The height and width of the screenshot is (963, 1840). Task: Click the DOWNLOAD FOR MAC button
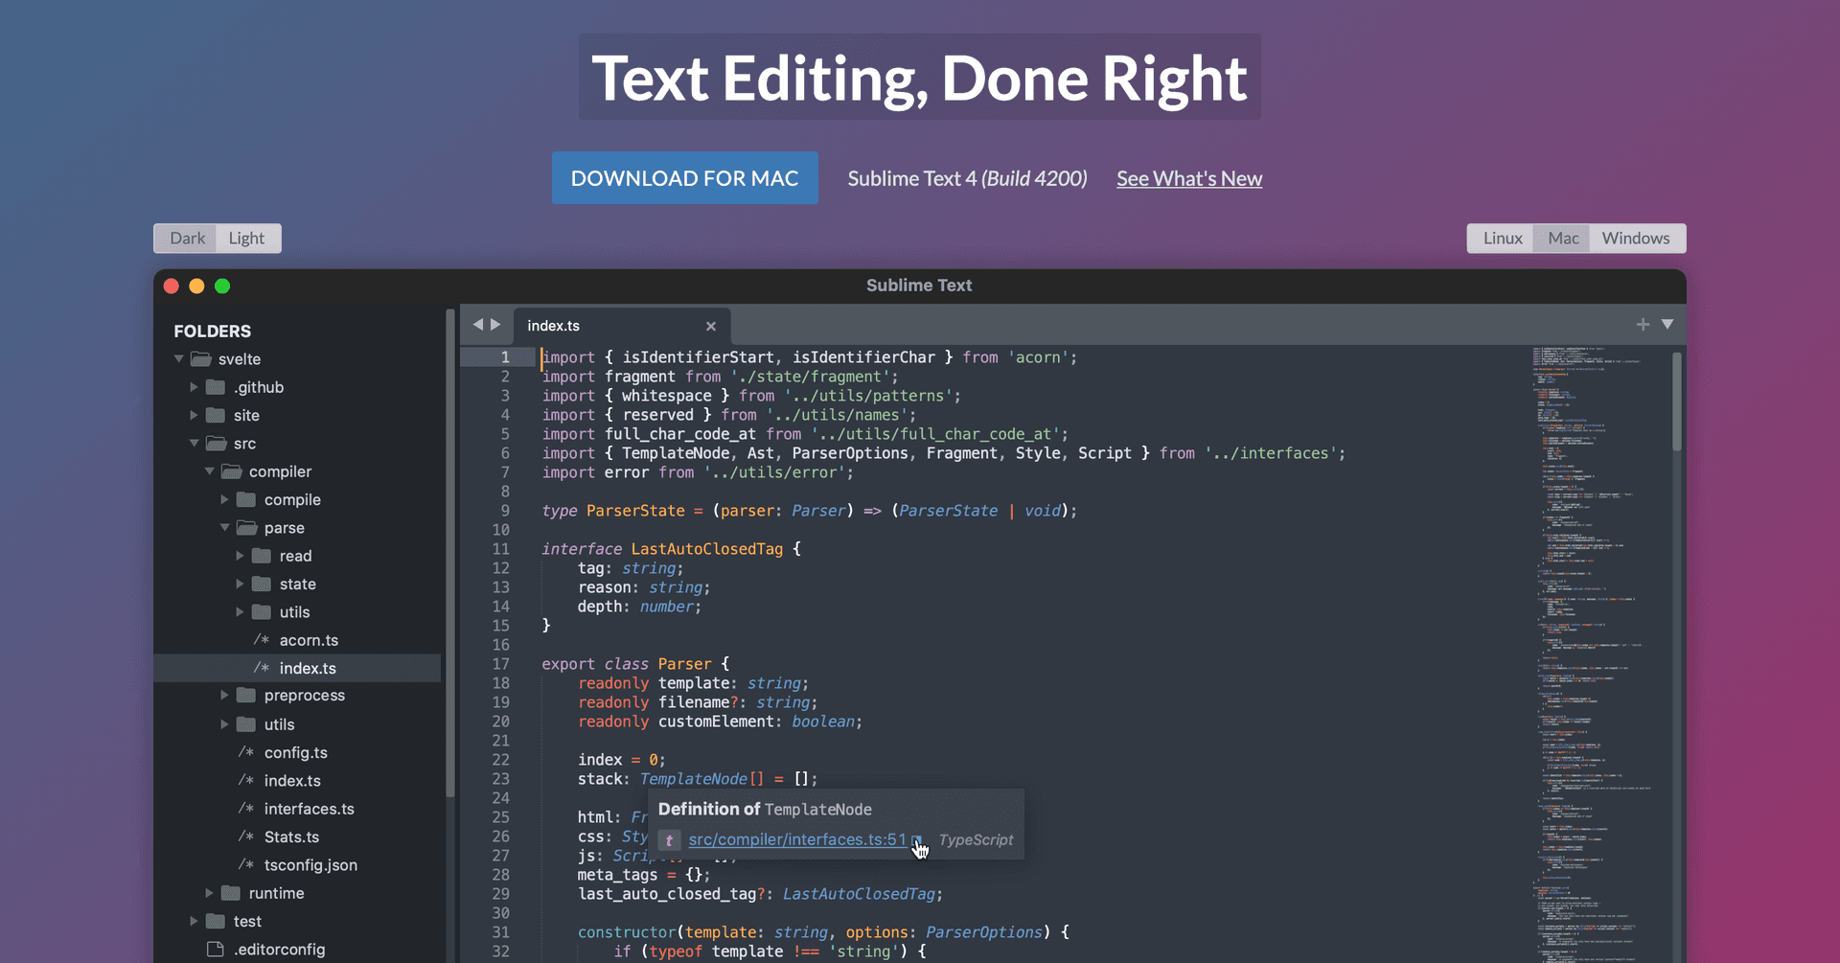tap(685, 178)
